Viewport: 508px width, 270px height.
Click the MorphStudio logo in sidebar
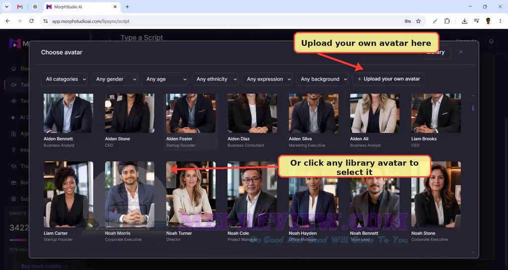coord(15,43)
